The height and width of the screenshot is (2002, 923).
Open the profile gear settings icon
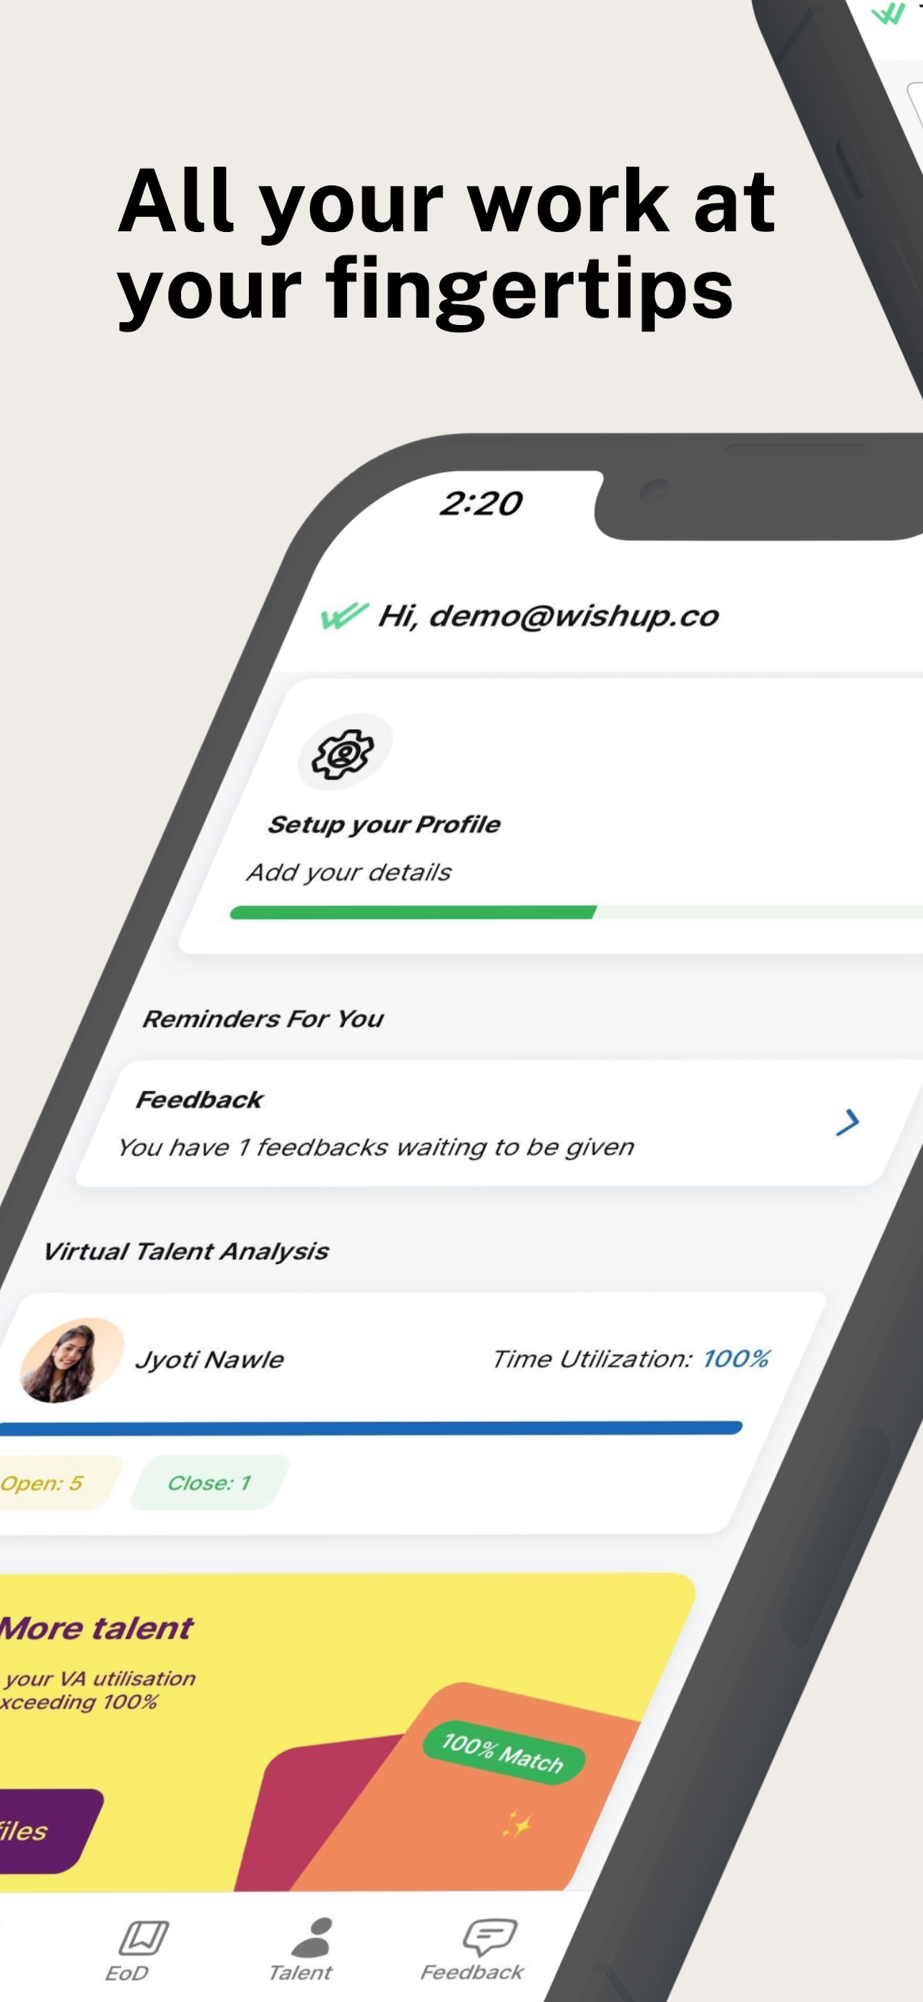click(345, 753)
